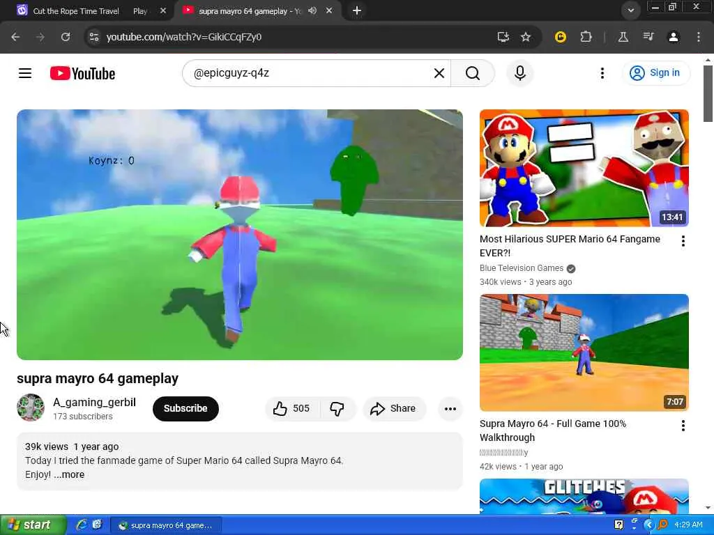Open the GLITCHES video thumbnail

584,496
